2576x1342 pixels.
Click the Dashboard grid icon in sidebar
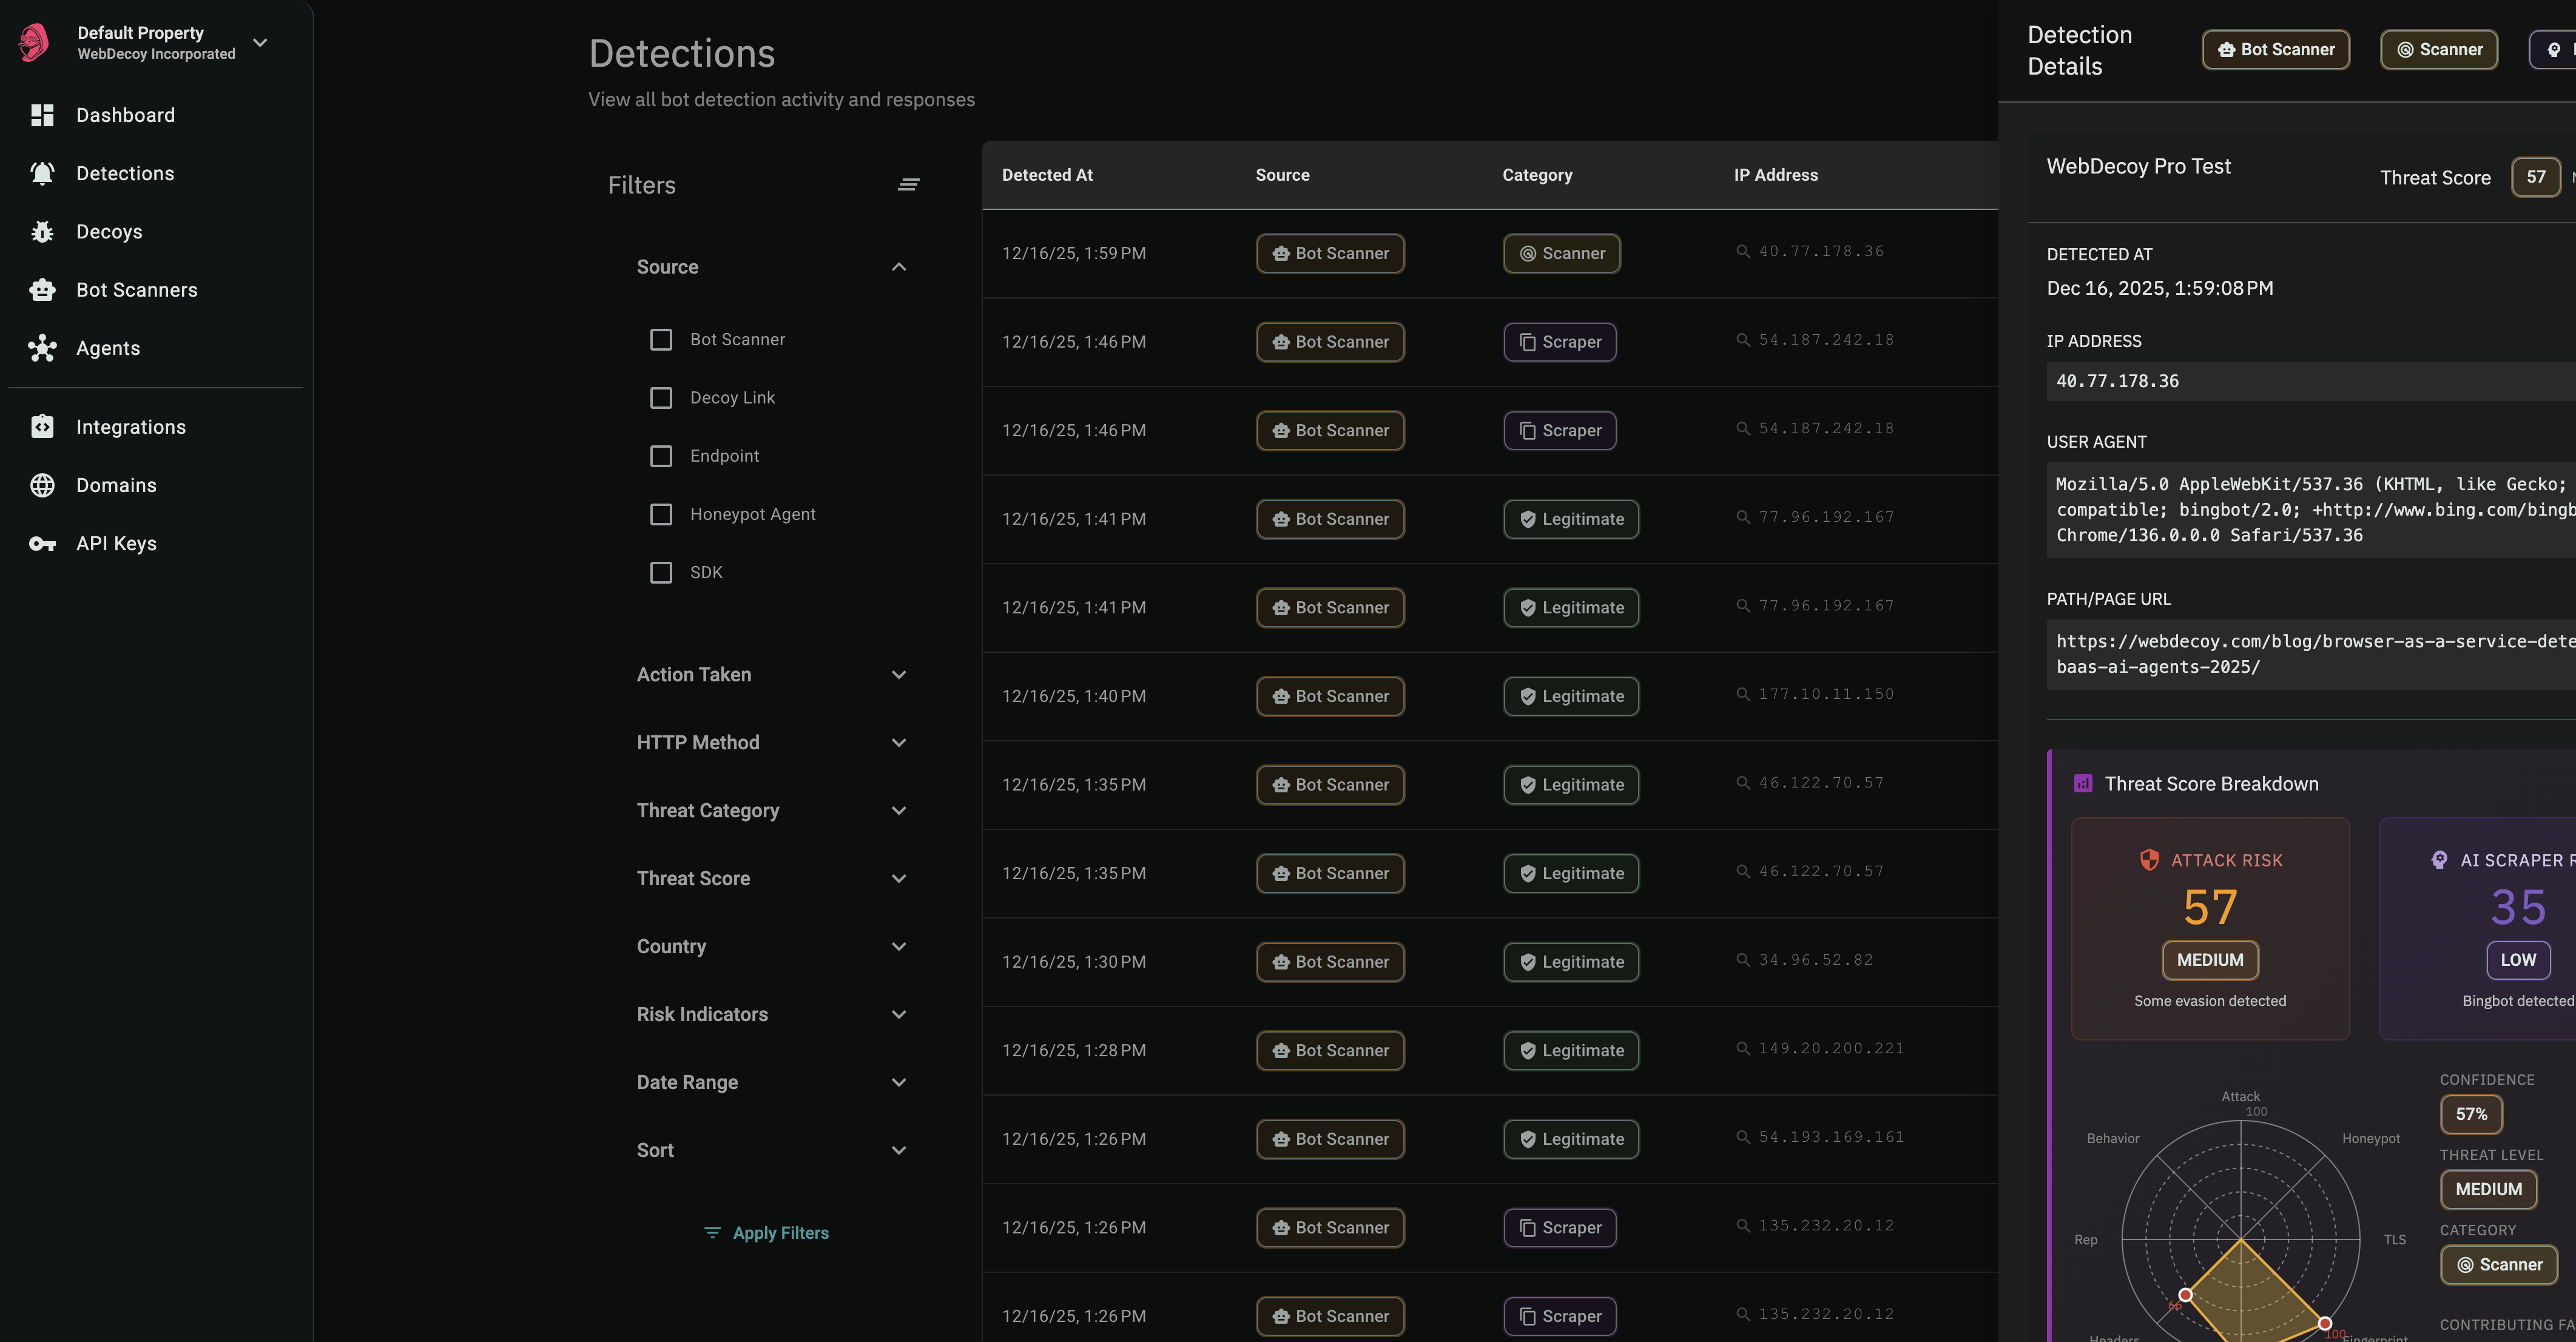pyautogui.click(x=42, y=115)
